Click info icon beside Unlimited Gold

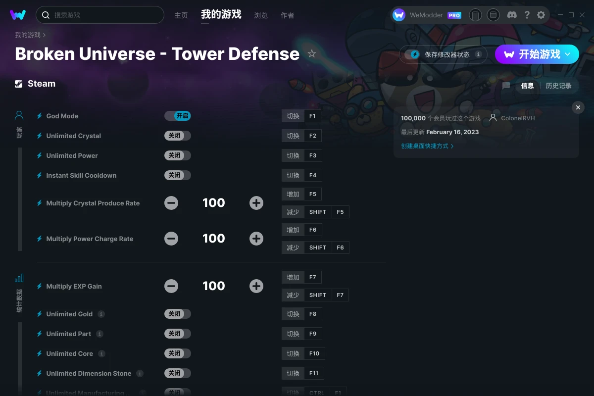click(x=101, y=314)
